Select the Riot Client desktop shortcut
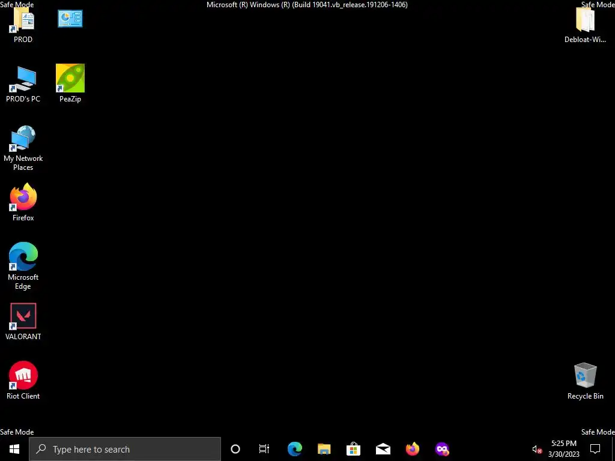This screenshot has width=615, height=461. click(x=23, y=380)
